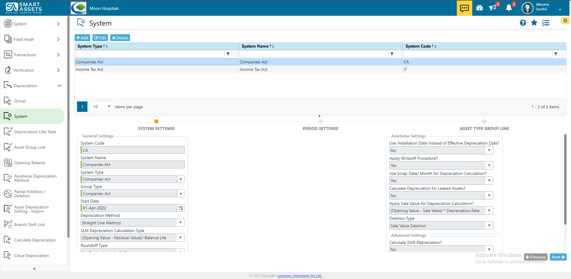571x279 pixels.
Task: Mark page as favorite with star icon
Action: click(x=534, y=23)
